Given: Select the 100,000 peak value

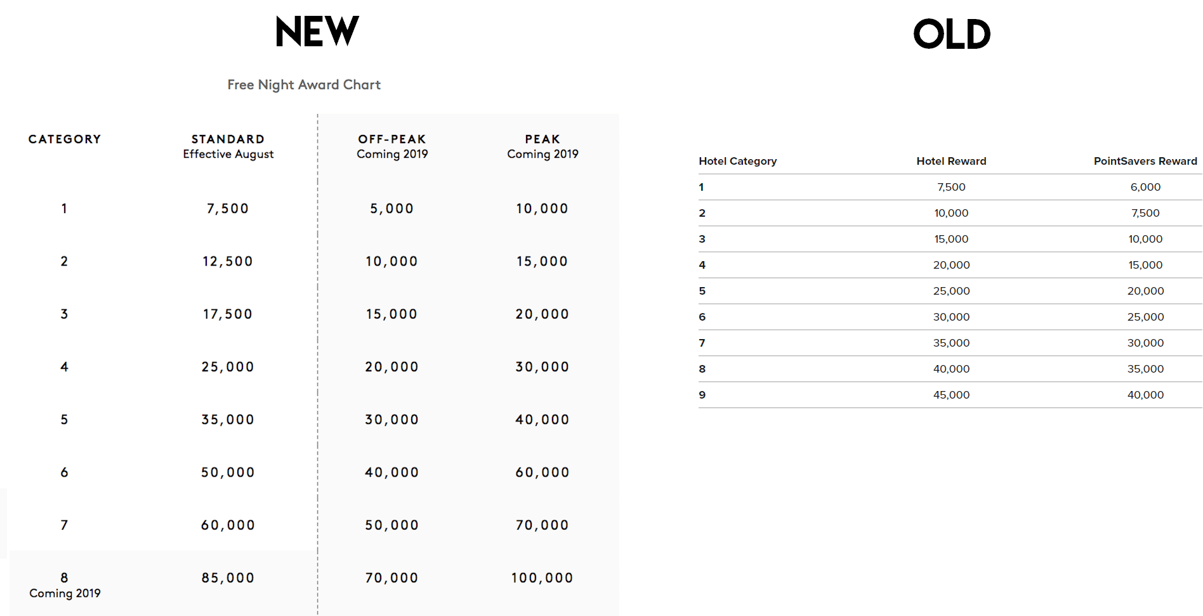Looking at the screenshot, I should tap(542, 578).
